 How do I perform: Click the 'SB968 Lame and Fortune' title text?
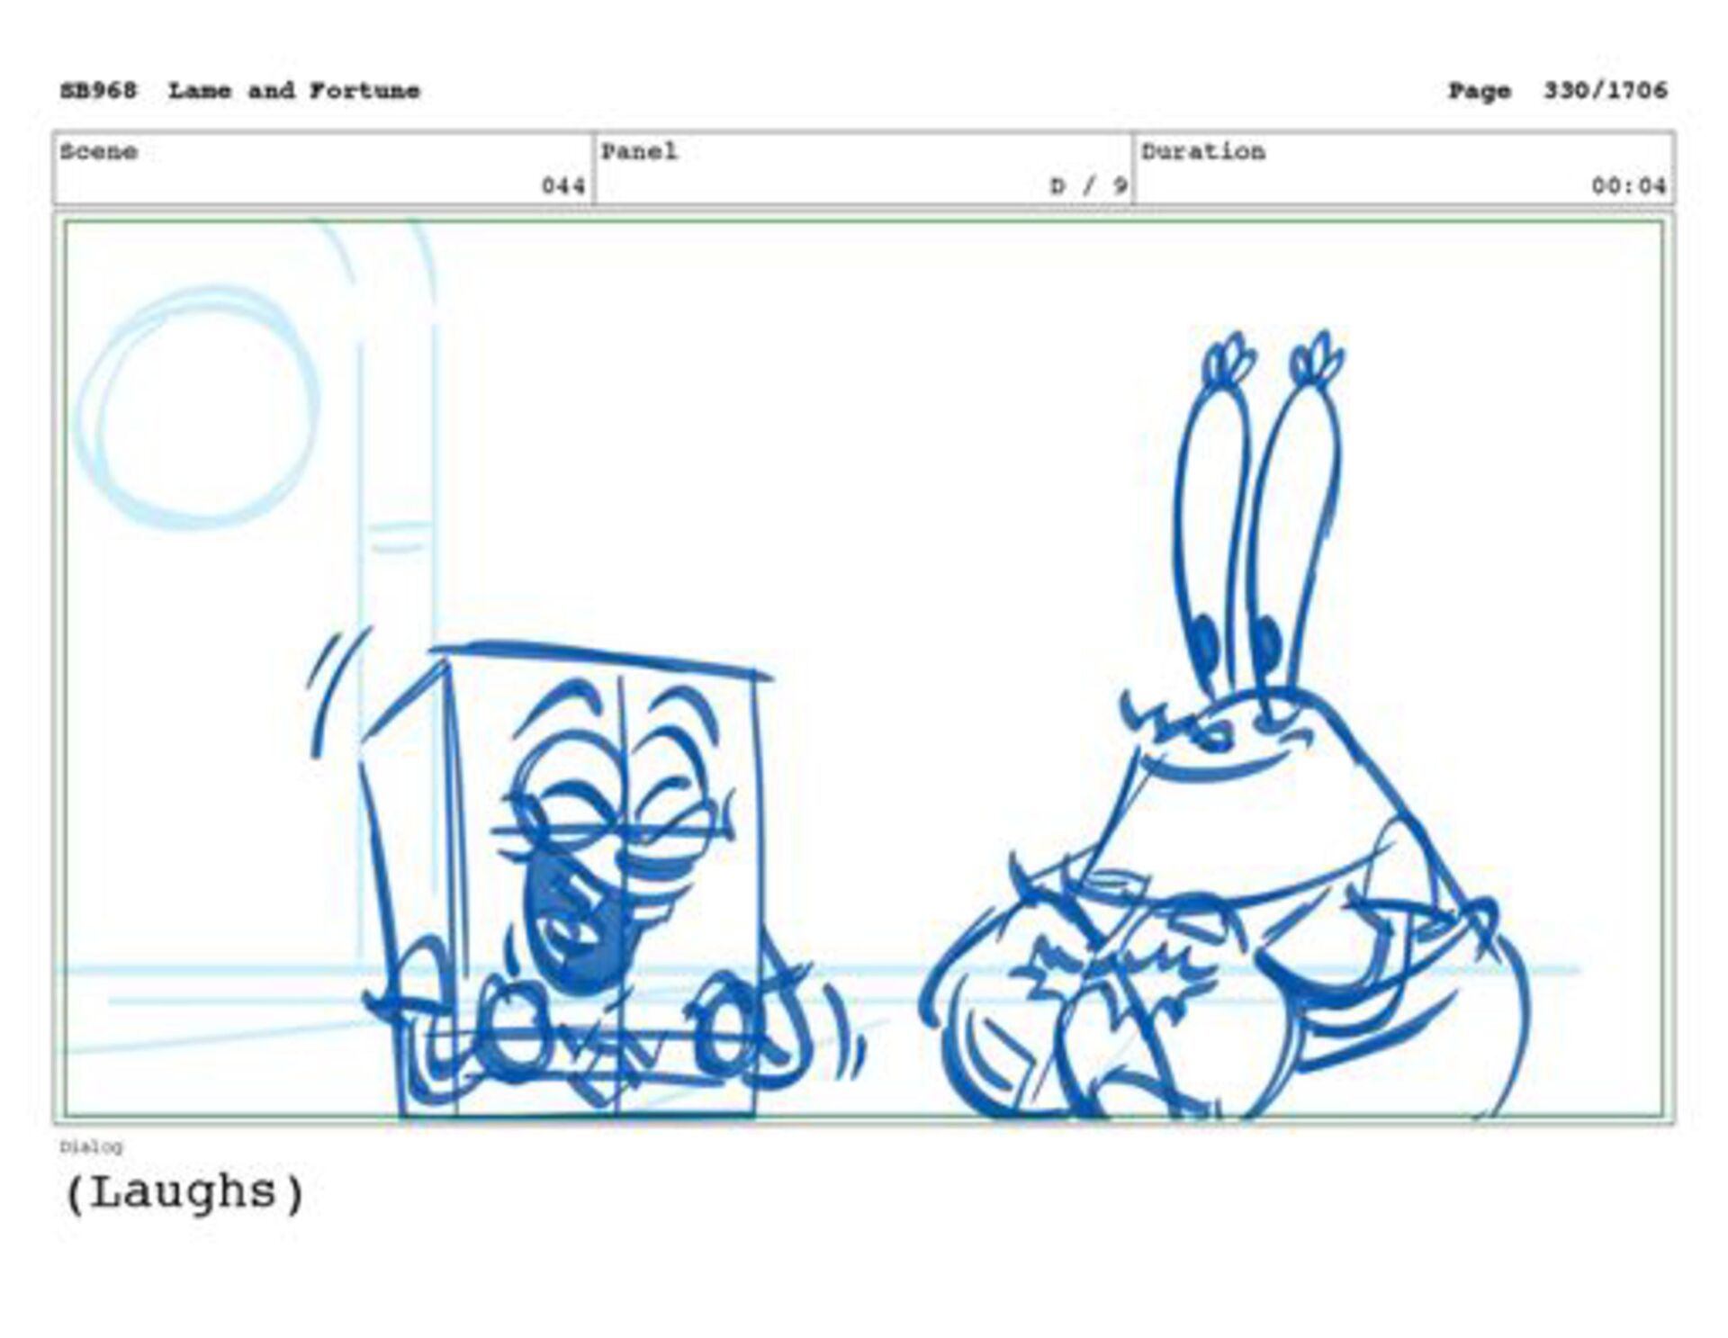click(240, 91)
